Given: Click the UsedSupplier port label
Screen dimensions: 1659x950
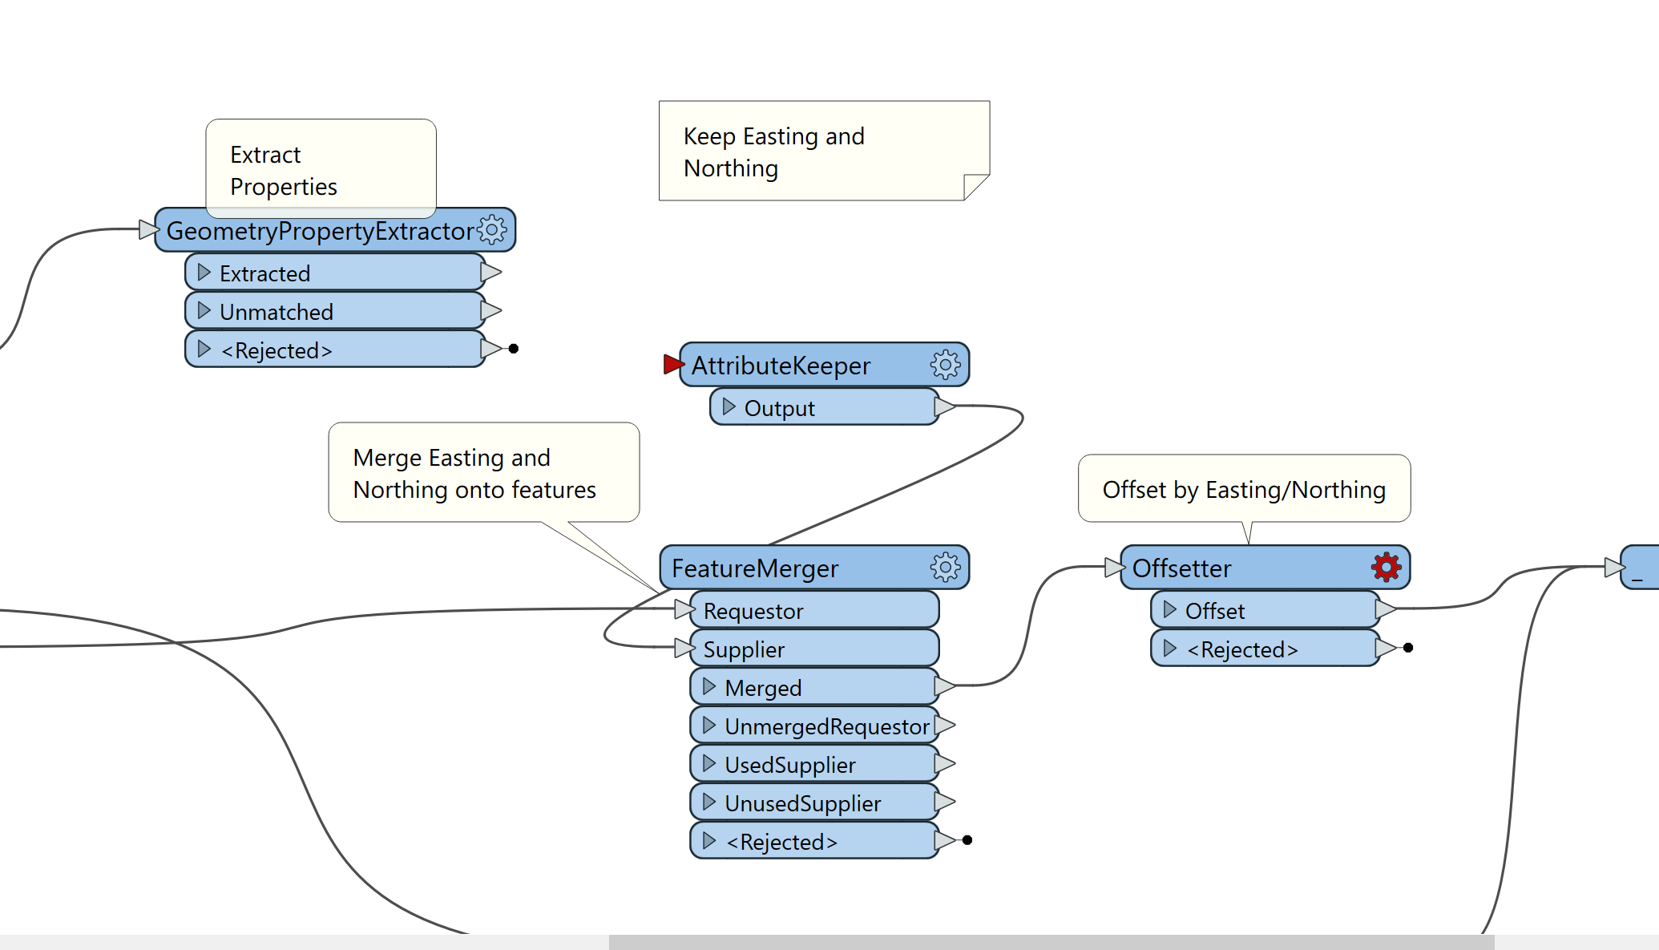Looking at the screenshot, I should [790, 765].
